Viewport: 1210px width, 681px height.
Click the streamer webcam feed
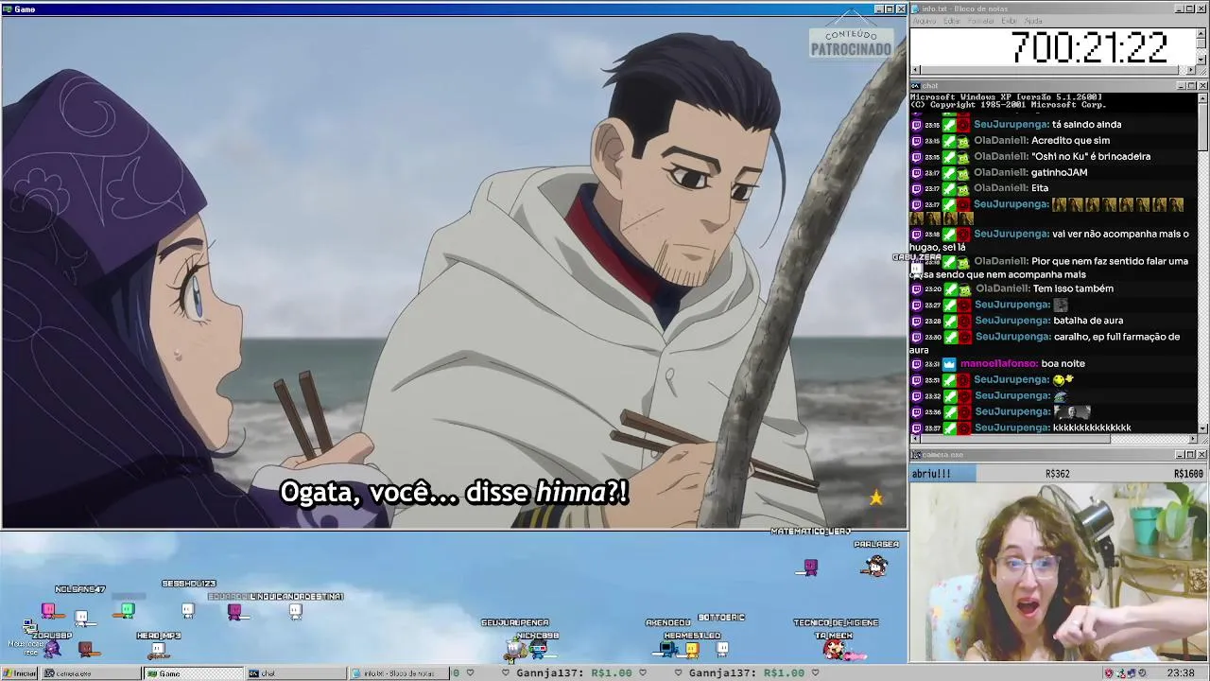1059,572
